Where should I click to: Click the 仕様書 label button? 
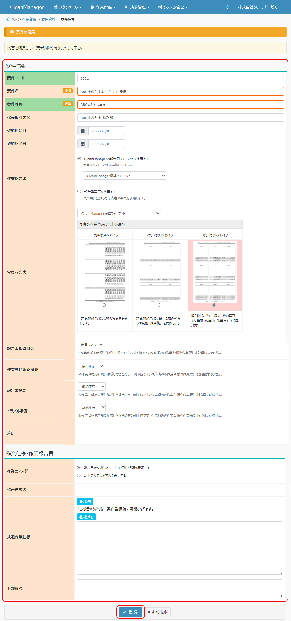click(85, 502)
